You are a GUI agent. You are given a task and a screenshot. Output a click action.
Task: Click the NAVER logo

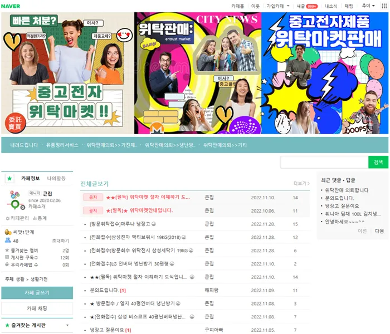(11, 6)
